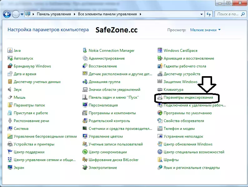This screenshot has height=187, width=248.
Task: Open Центр управления сетями link
Action: coord(45,160)
